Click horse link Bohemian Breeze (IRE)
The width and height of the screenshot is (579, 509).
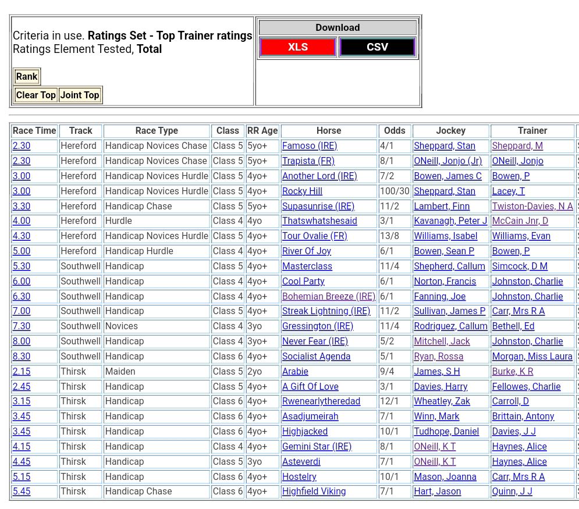[329, 297]
